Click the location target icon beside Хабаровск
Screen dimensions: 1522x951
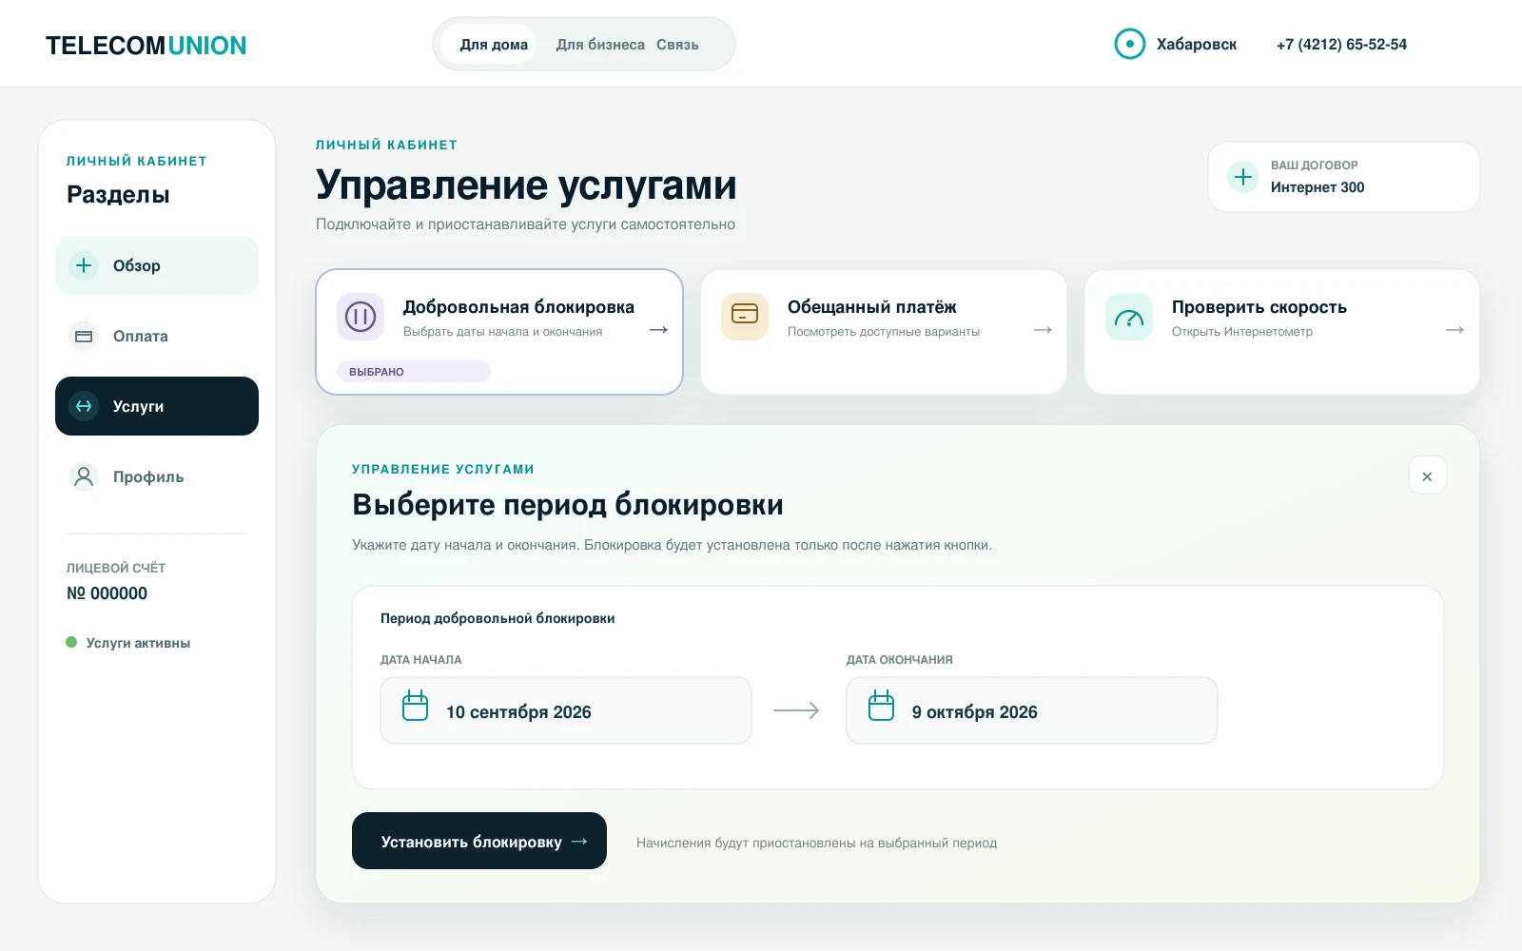point(1130,44)
